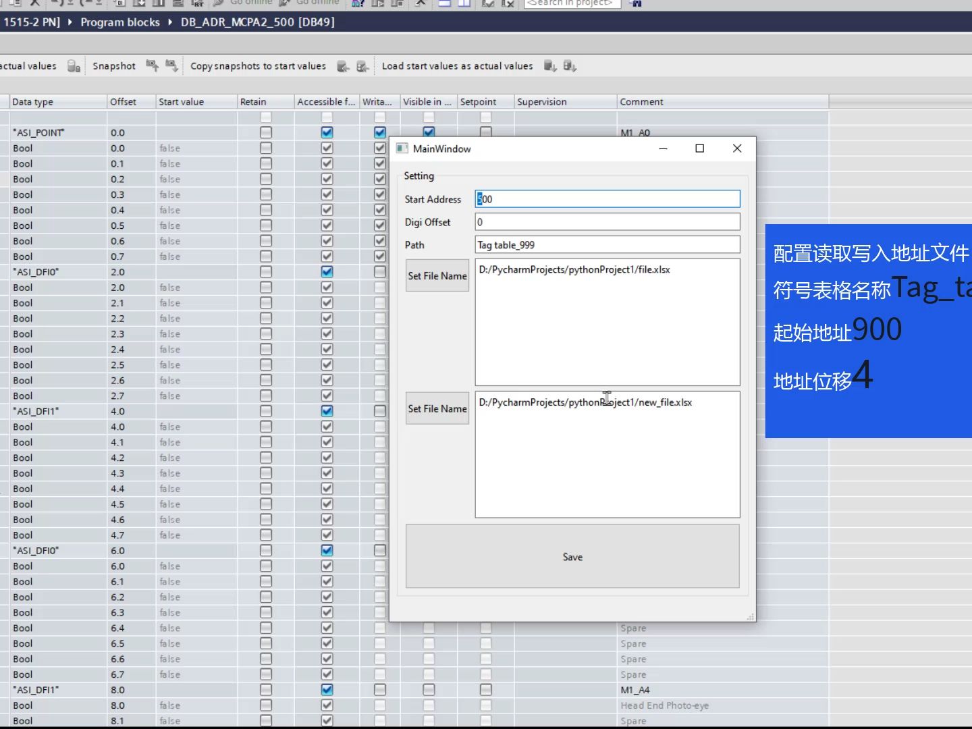Maximize the MainWindow dialog

pyautogui.click(x=700, y=148)
